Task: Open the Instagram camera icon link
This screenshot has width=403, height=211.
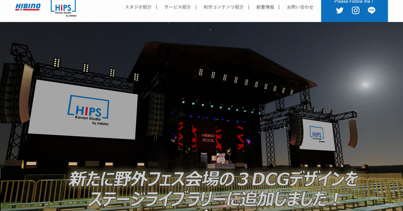Action: coord(356,10)
